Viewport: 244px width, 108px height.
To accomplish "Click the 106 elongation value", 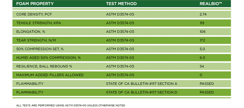I will [x=203, y=32].
